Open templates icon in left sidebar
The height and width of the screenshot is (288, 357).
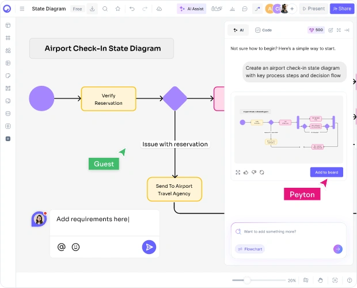pos(8,25)
